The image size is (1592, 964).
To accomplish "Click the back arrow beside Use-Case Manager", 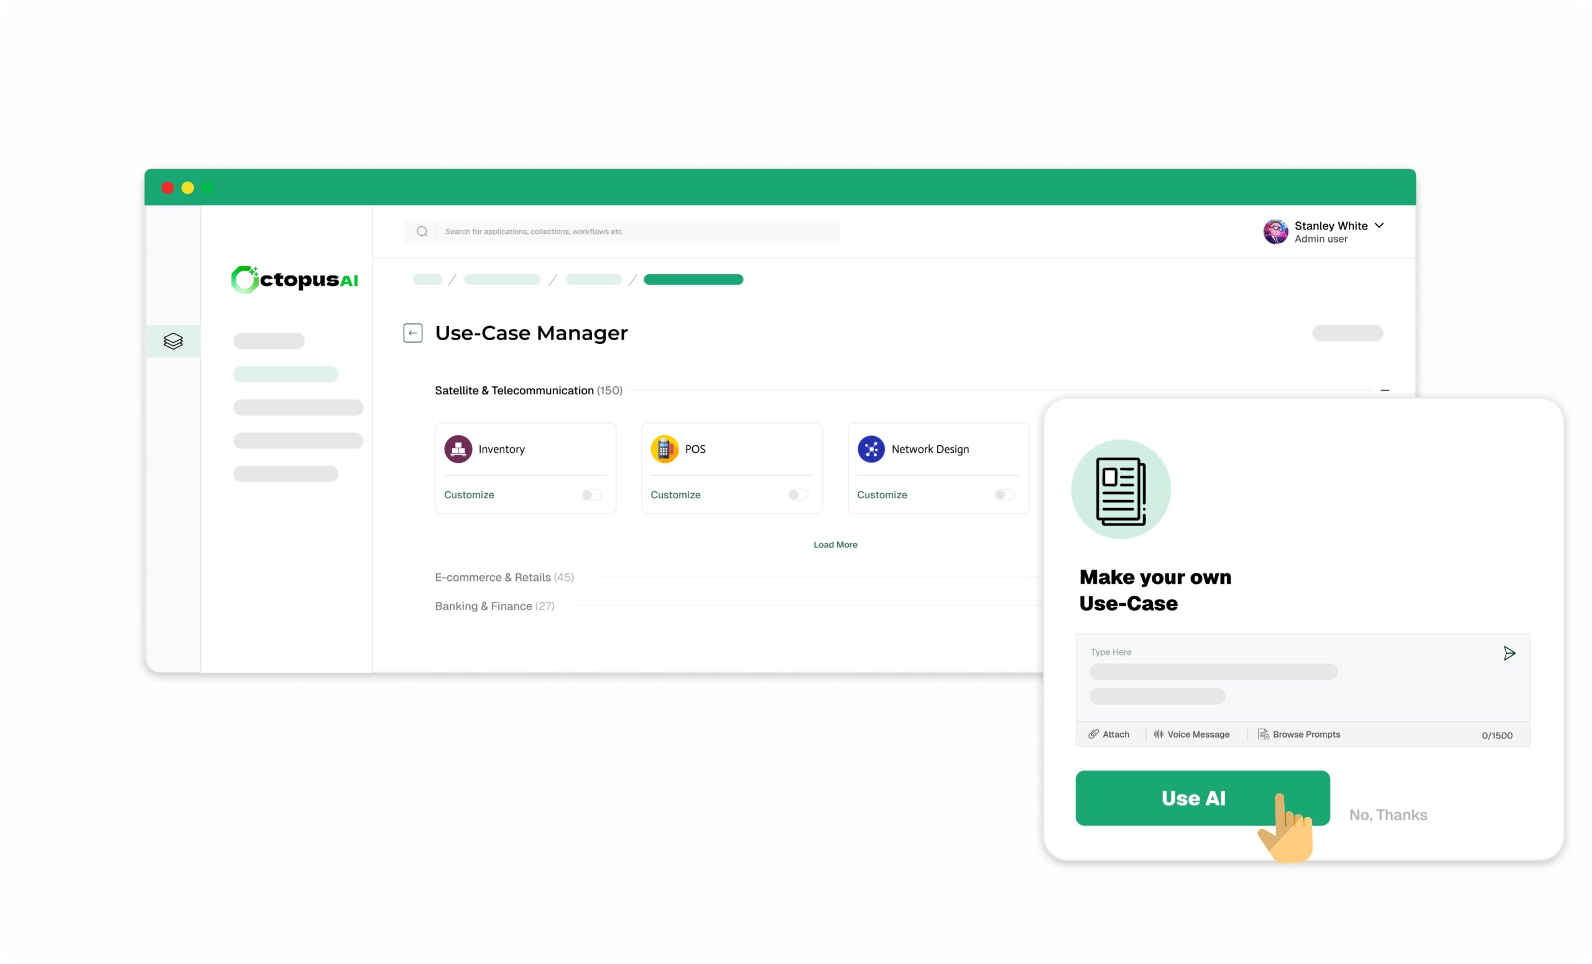I will [413, 333].
